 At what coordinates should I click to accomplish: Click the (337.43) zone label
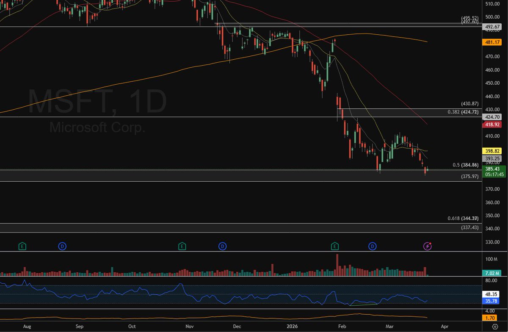469,227
